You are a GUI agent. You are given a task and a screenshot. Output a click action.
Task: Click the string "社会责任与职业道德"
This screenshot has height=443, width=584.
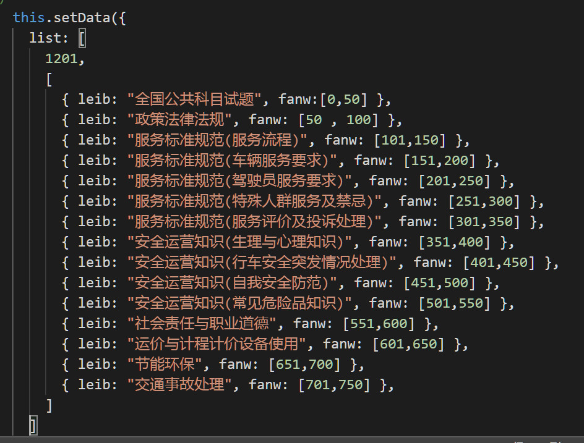(x=202, y=324)
